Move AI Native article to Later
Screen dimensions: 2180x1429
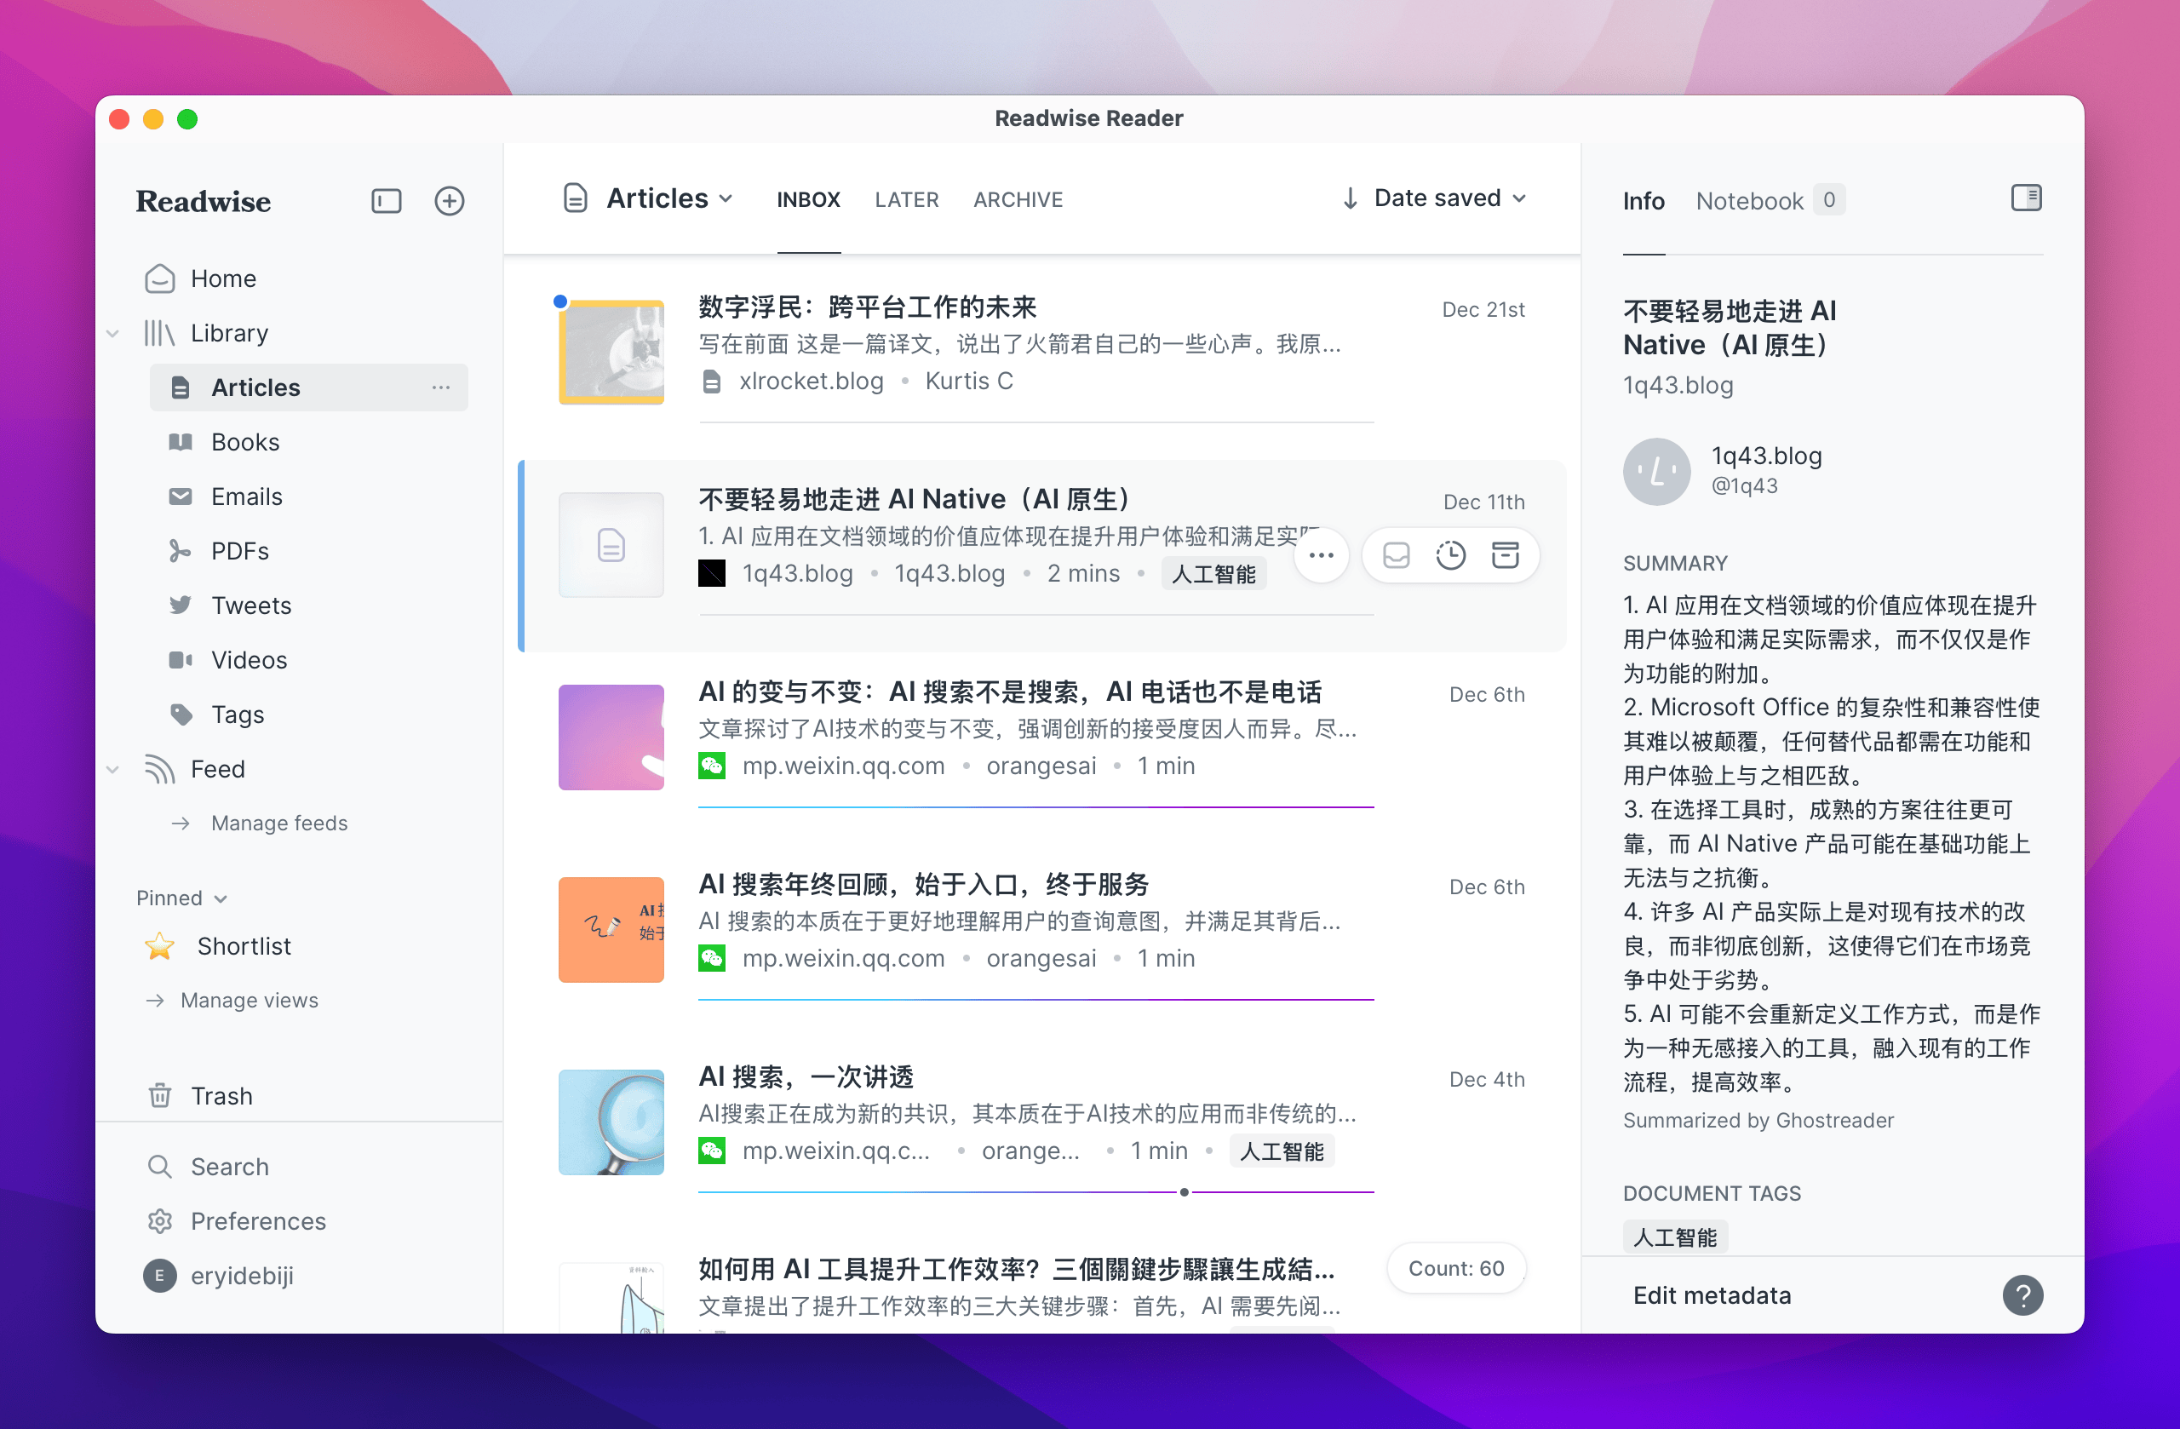tap(1450, 555)
